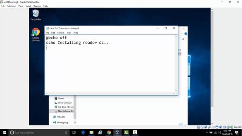
Task: Open VirtualBox View menu
Action: pos(20,6)
